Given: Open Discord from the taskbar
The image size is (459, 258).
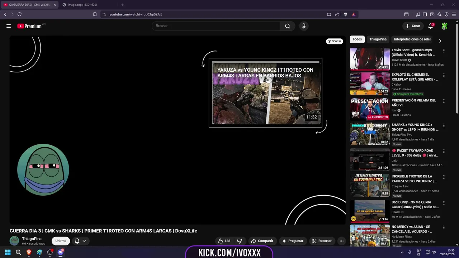Looking at the screenshot, I should tap(60, 252).
